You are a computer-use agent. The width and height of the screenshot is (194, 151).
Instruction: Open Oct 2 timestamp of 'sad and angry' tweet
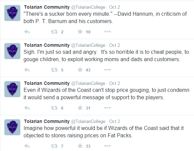point(115,45)
